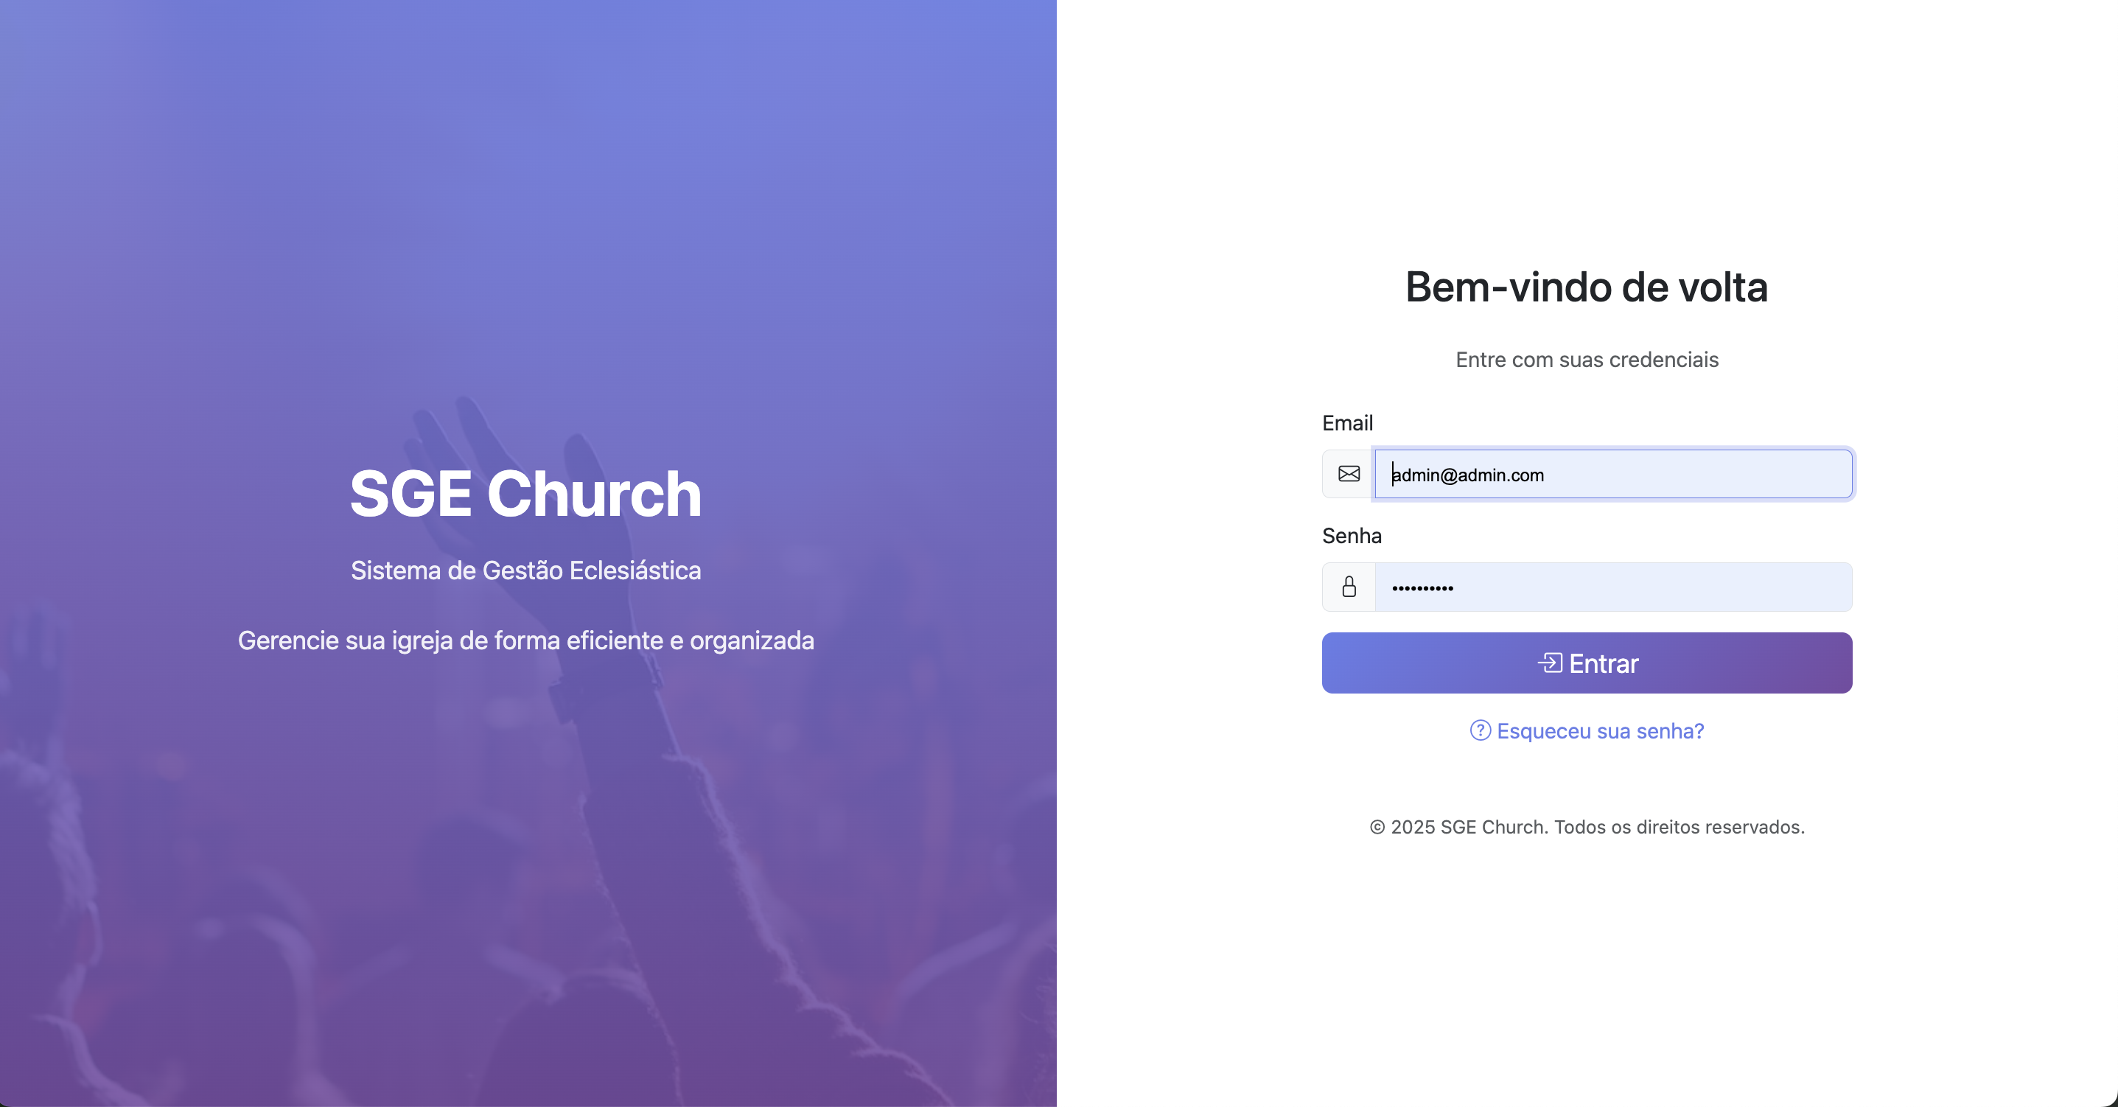Click the year 2025 in the footer

(1413, 828)
